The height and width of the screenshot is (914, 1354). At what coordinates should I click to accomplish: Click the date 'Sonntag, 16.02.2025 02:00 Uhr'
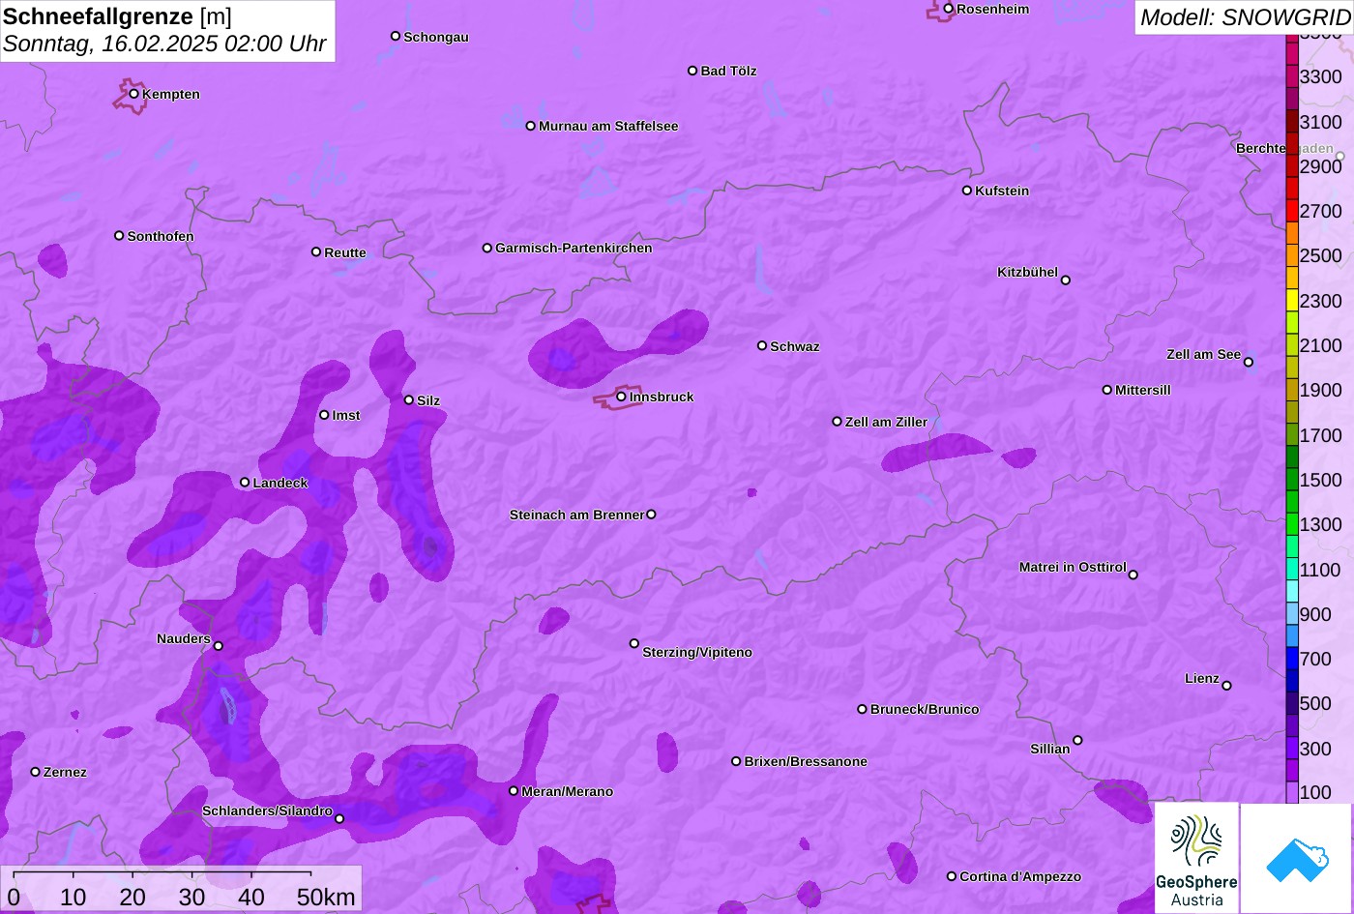point(164,44)
